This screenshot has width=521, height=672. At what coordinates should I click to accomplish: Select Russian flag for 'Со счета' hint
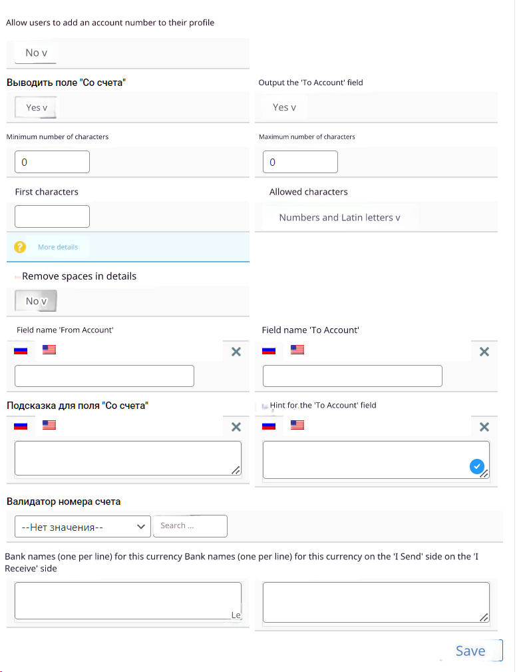(x=21, y=425)
